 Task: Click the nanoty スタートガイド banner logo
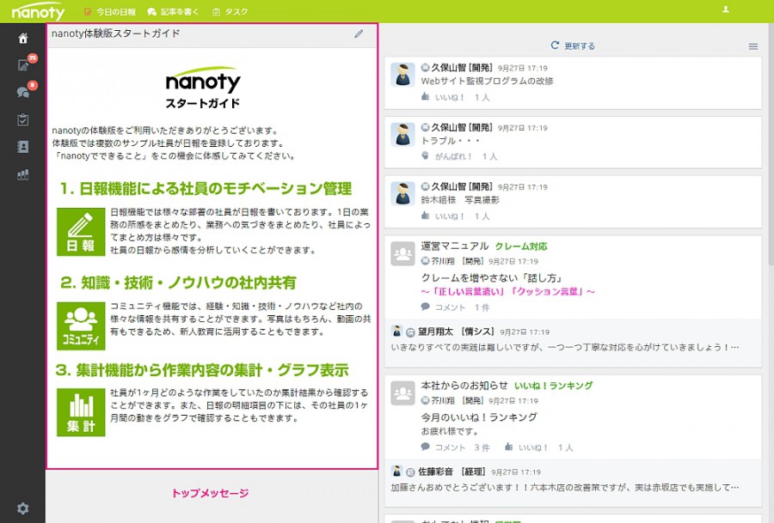203,88
